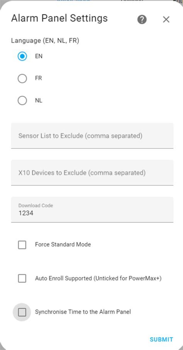This screenshot has width=183, height=350.
Task: Pick the NL language radio button
Action: pyautogui.click(x=22, y=101)
